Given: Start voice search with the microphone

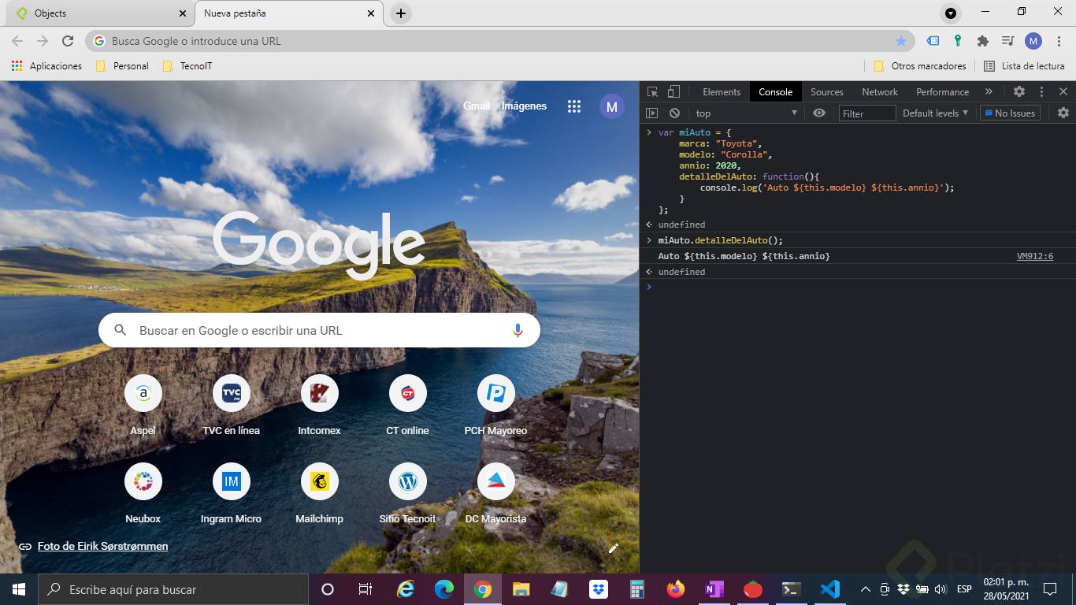Looking at the screenshot, I should tap(518, 330).
